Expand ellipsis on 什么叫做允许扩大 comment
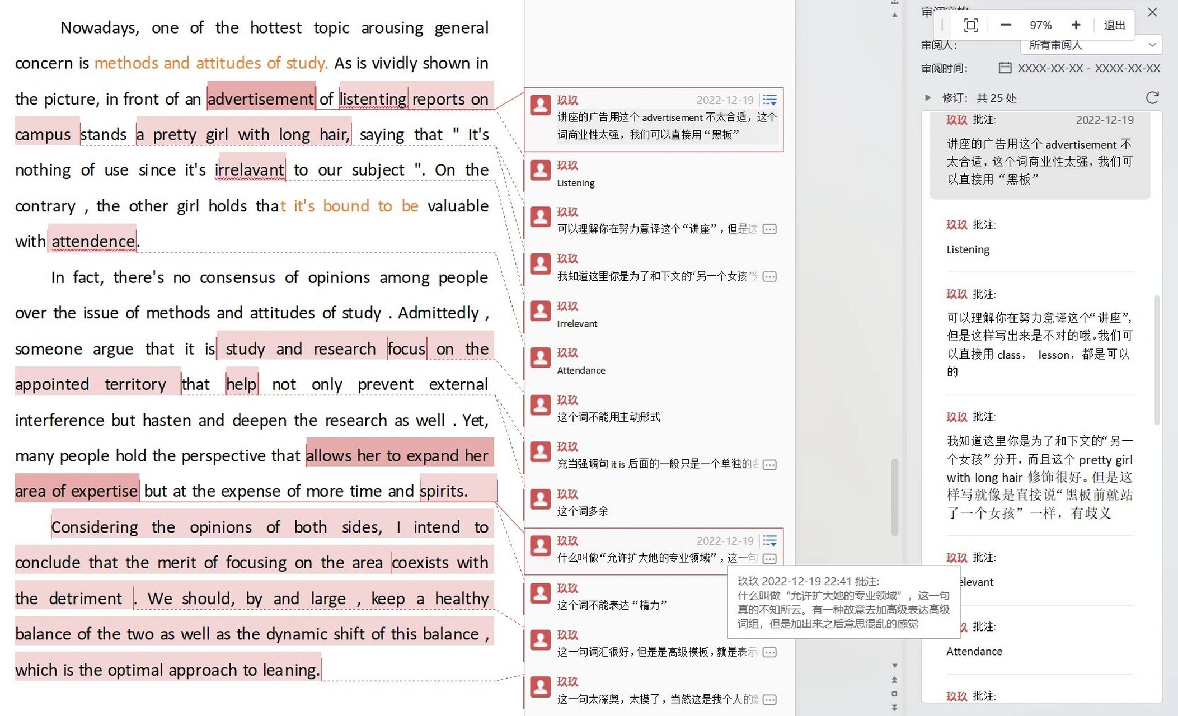Screen dimensions: 1178x716 pyautogui.click(x=770, y=558)
